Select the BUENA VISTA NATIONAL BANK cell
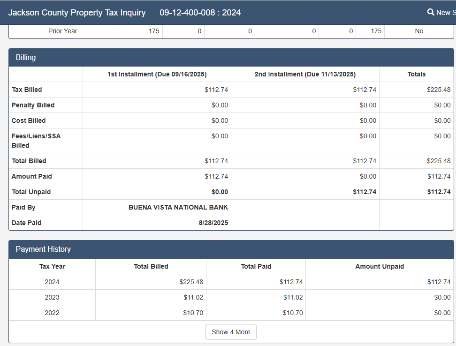This screenshot has height=346, width=456. point(178,207)
